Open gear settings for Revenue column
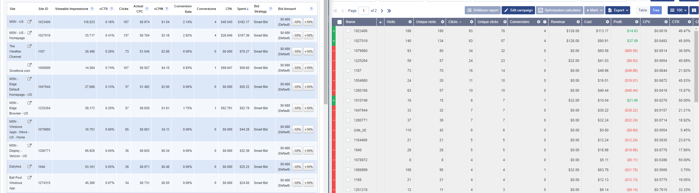Image resolution: width=699 pixels, height=193 pixels. pos(578,22)
